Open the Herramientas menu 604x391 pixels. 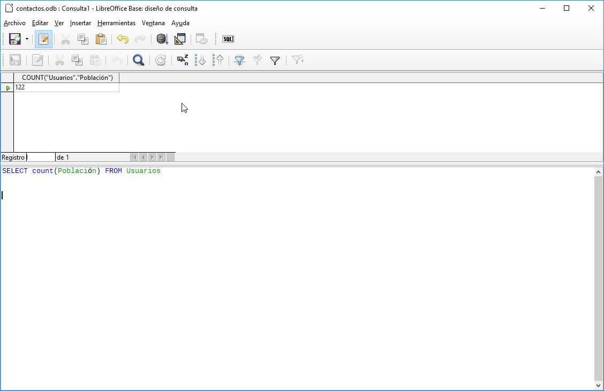pyautogui.click(x=116, y=23)
